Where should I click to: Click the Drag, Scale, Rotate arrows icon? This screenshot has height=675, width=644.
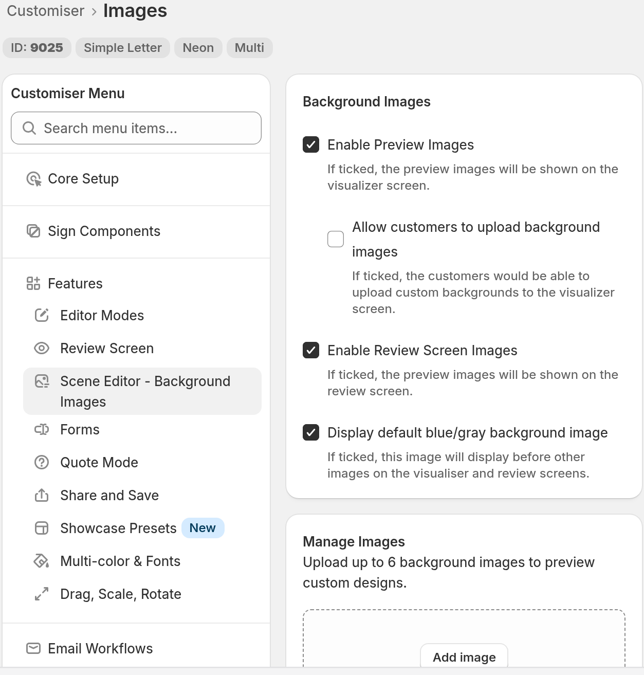42,594
